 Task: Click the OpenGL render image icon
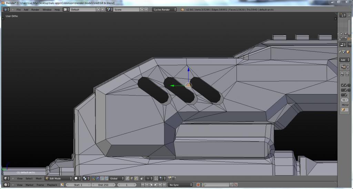(x=169, y=178)
